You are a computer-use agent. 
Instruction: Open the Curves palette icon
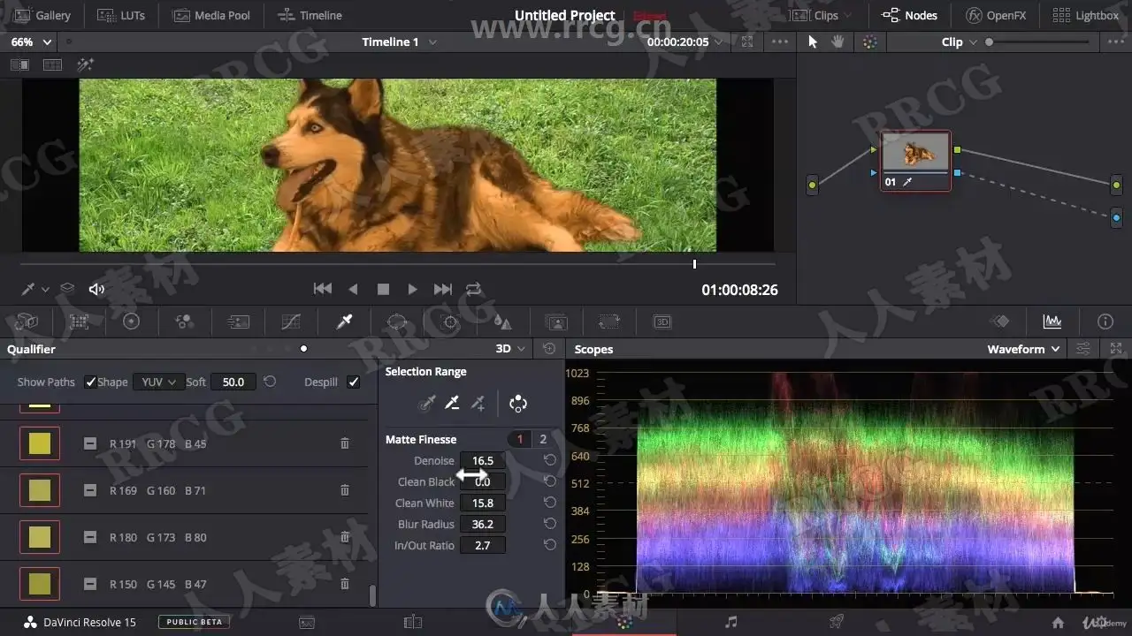click(x=291, y=322)
